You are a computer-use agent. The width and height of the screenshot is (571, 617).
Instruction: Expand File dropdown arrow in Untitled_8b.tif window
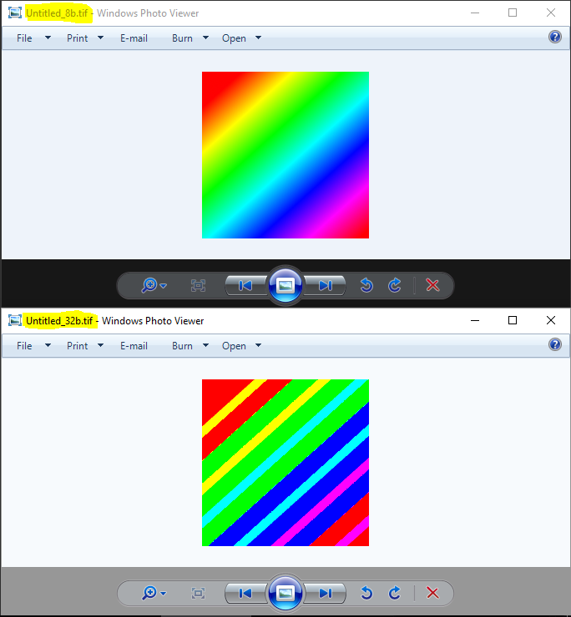pos(48,38)
